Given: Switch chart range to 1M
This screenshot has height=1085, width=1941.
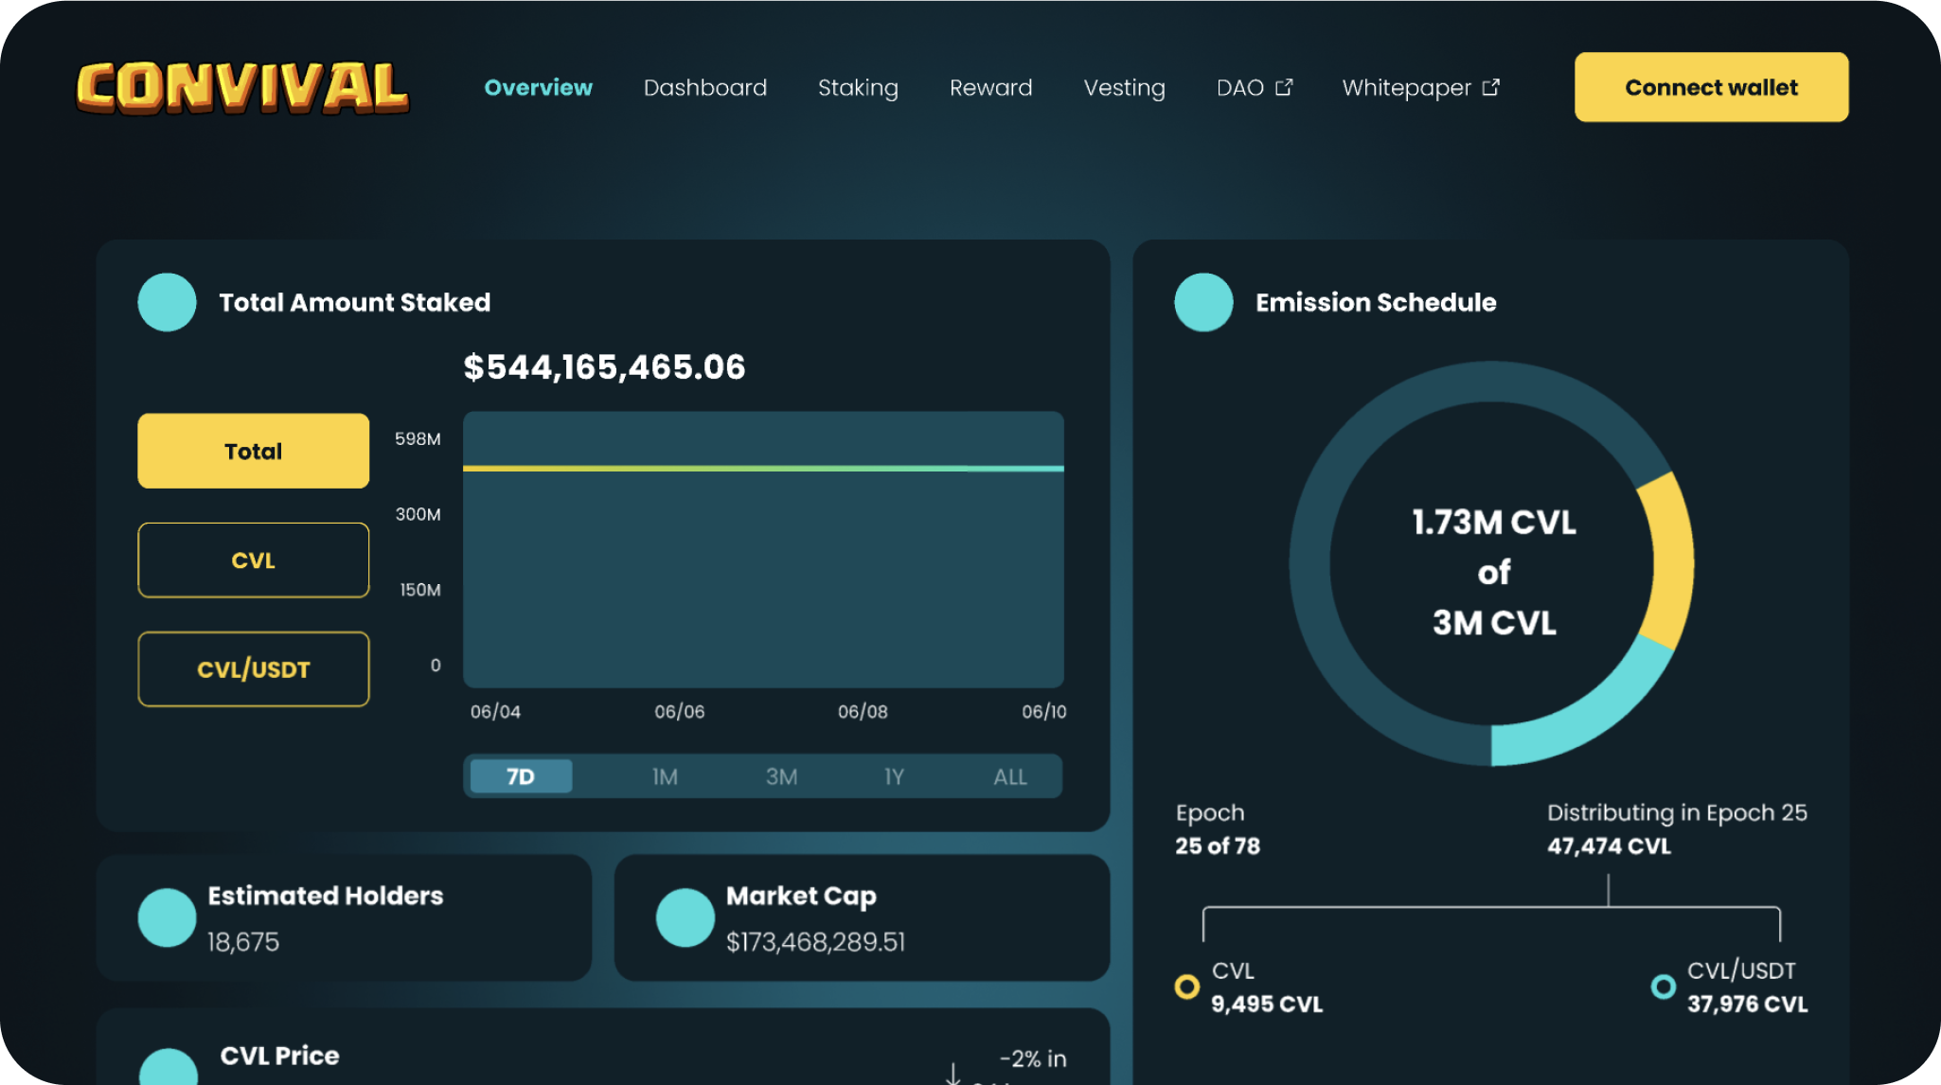Looking at the screenshot, I should [665, 776].
